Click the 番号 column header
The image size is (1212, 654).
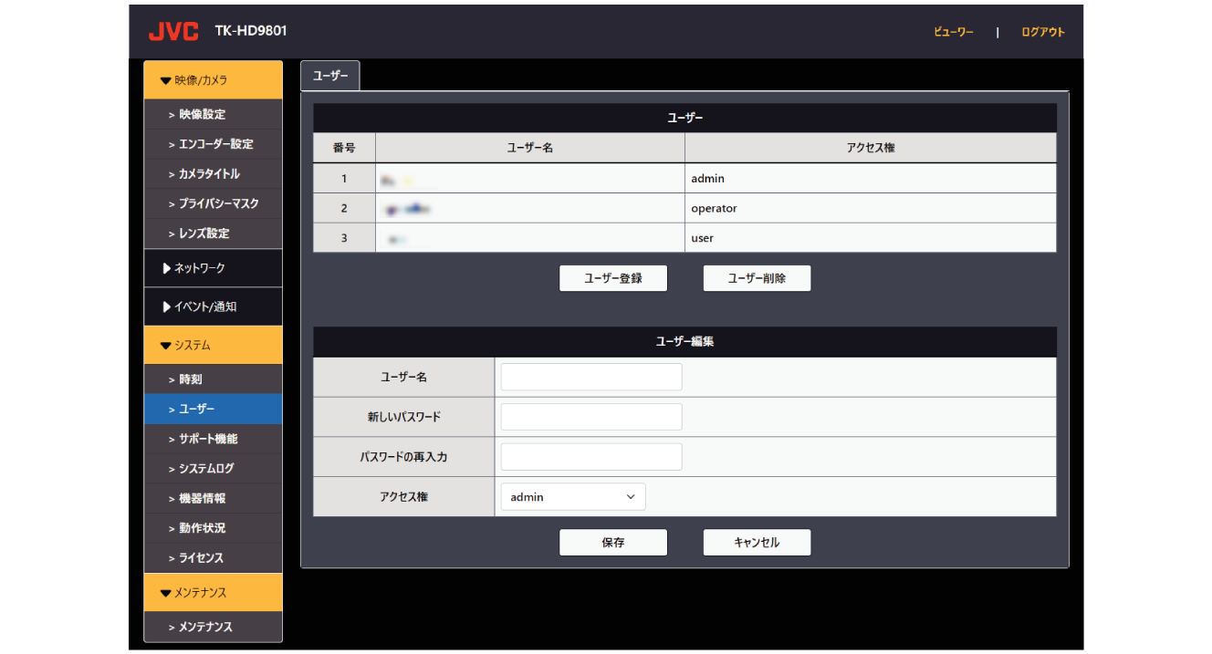(344, 148)
